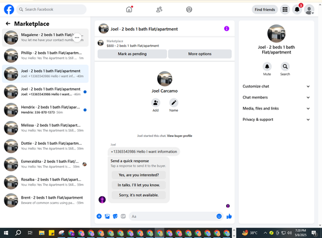Open unread Joel conversation from 46m

pos(45,92)
